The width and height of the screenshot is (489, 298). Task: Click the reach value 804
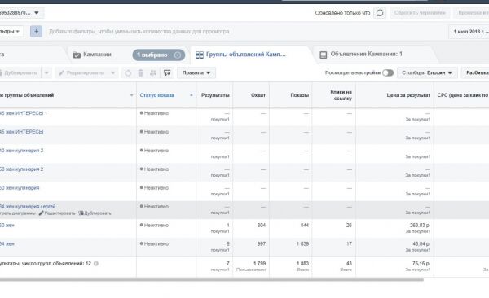(262, 226)
